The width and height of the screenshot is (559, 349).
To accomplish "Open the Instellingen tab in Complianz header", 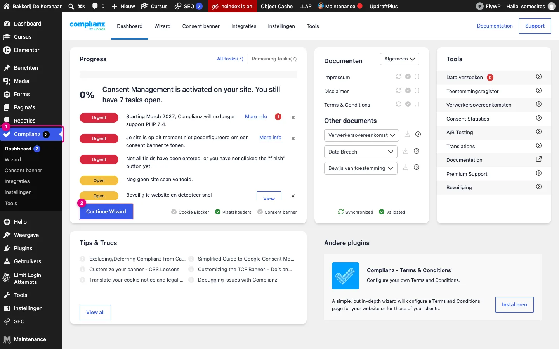I will click(x=281, y=26).
